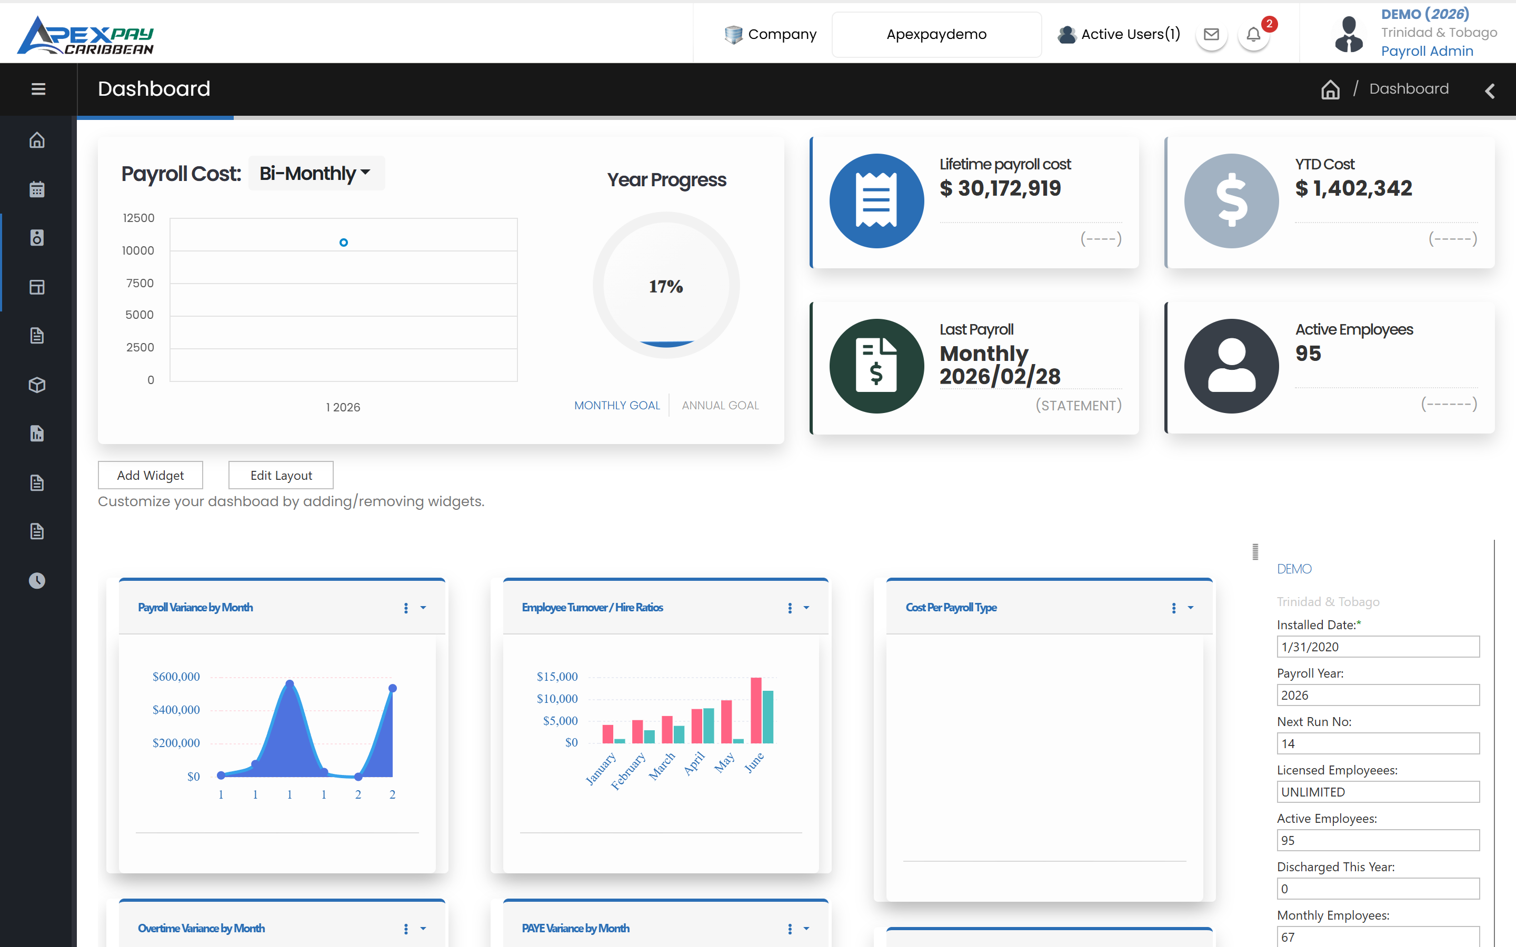
Task: Open the cube icon in the sidebar
Action: [x=37, y=385]
